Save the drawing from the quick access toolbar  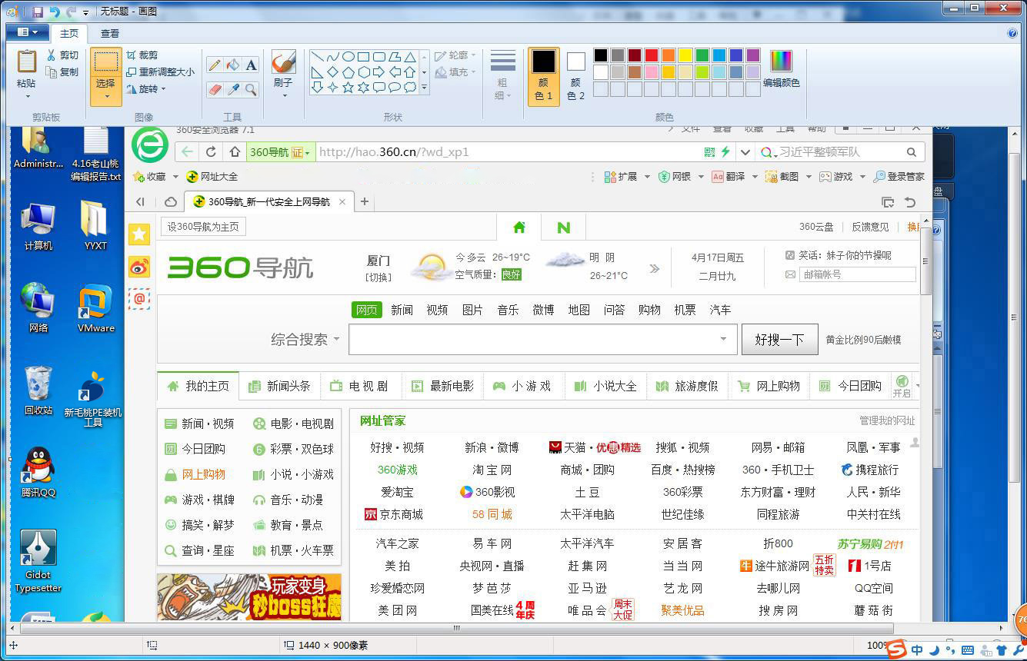(x=38, y=12)
